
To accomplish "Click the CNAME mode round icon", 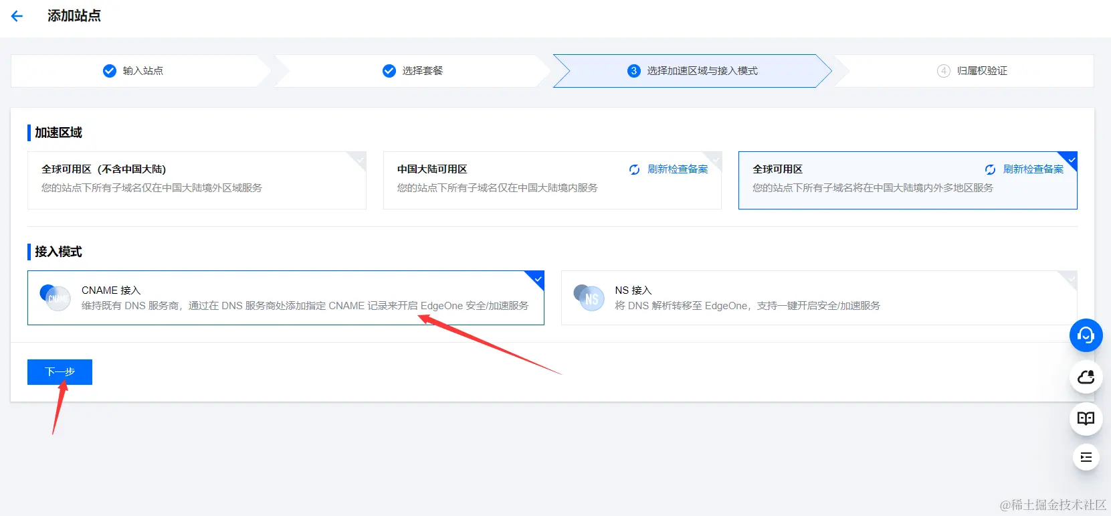I will tap(55, 298).
